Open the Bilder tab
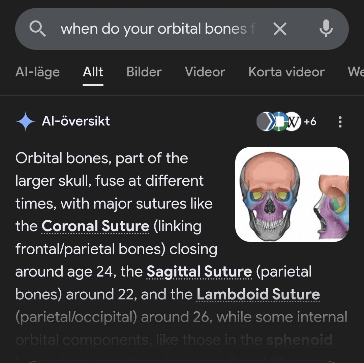Image resolution: width=364 pixels, height=363 pixels. tap(144, 72)
